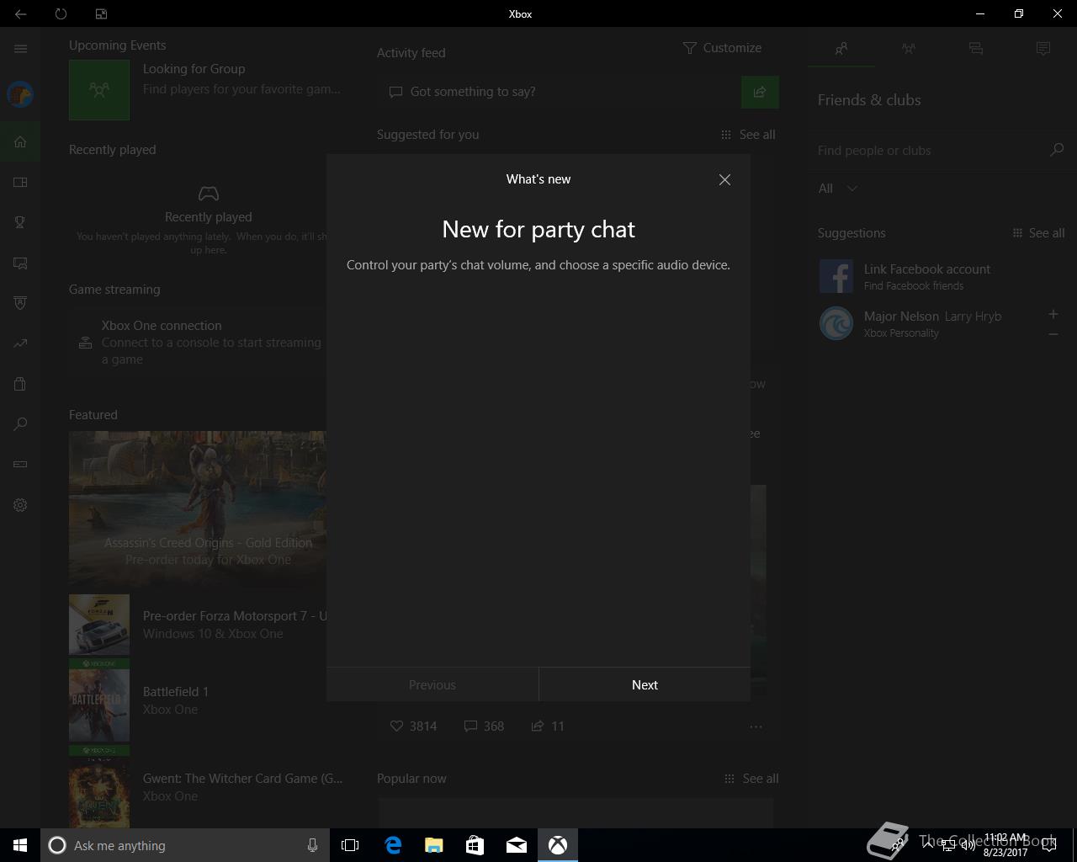
Task: Open Store bag icon in sidebar
Action: click(x=20, y=384)
